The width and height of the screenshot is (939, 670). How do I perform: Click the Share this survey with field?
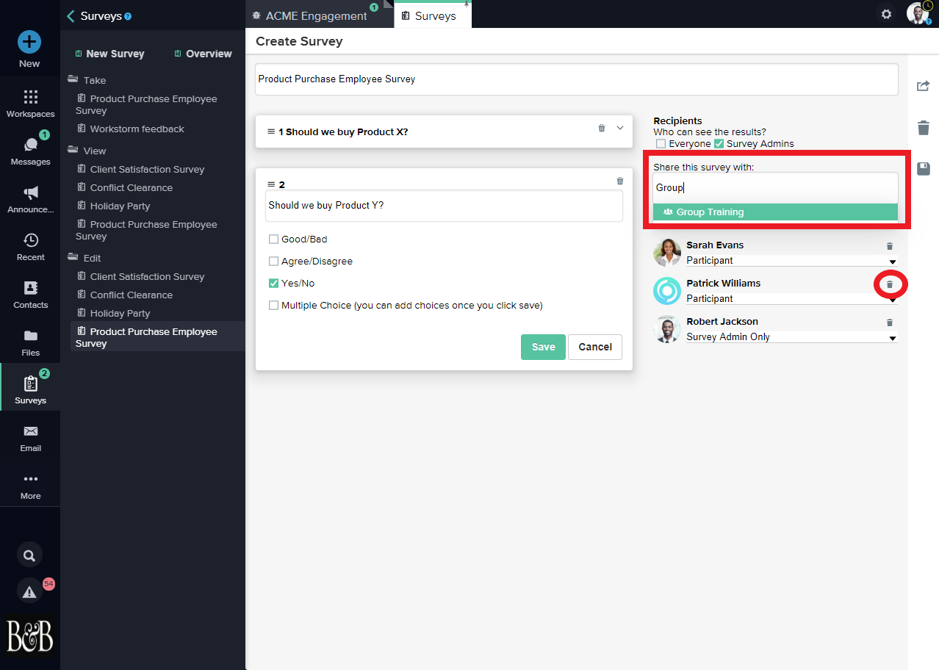coord(775,188)
